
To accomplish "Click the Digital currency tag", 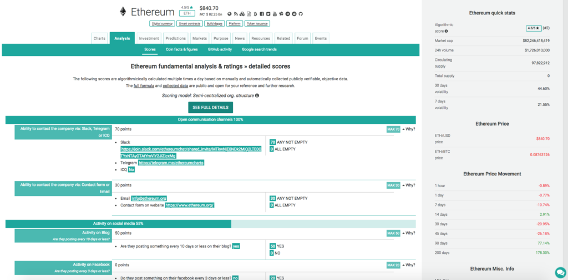I will (162, 23).
